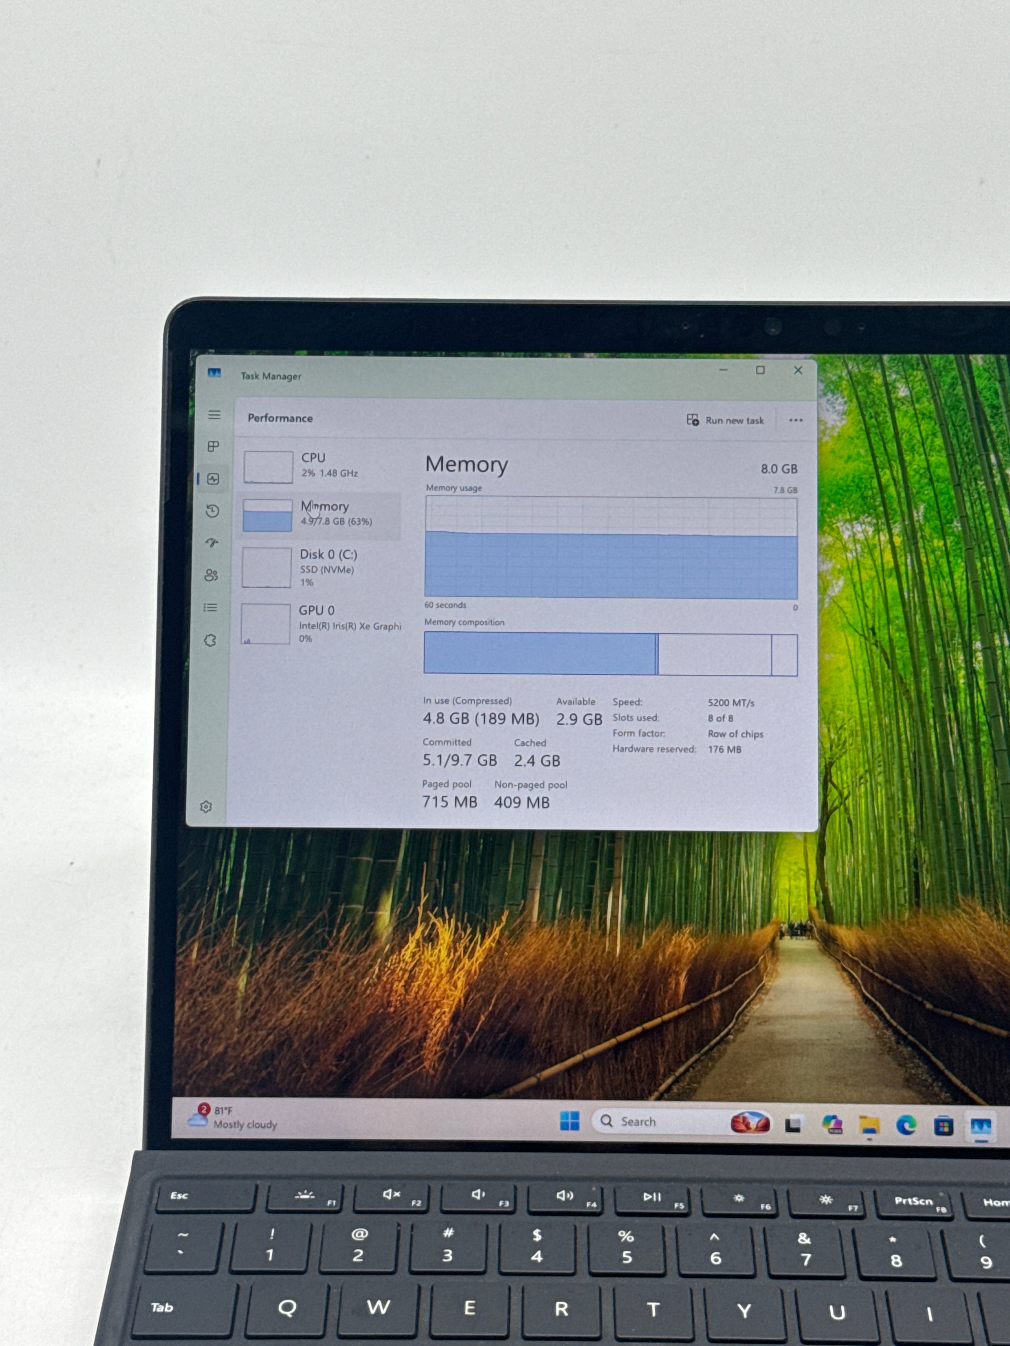1010x1346 pixels.
Task: Click the Memory usage graph
Action: [x=611, y=547]
